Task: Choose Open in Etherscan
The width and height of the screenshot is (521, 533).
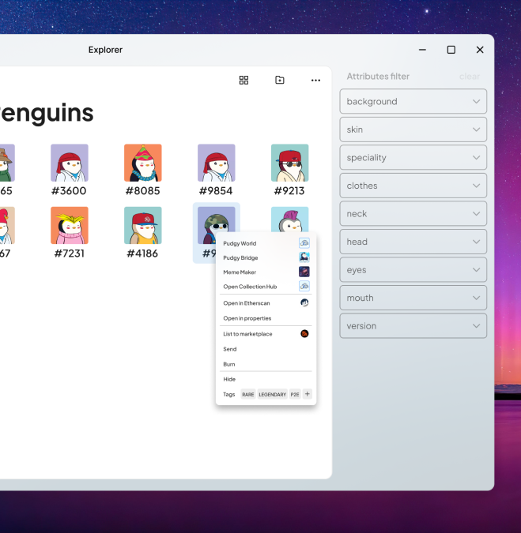Action: [x=266, y=303]
